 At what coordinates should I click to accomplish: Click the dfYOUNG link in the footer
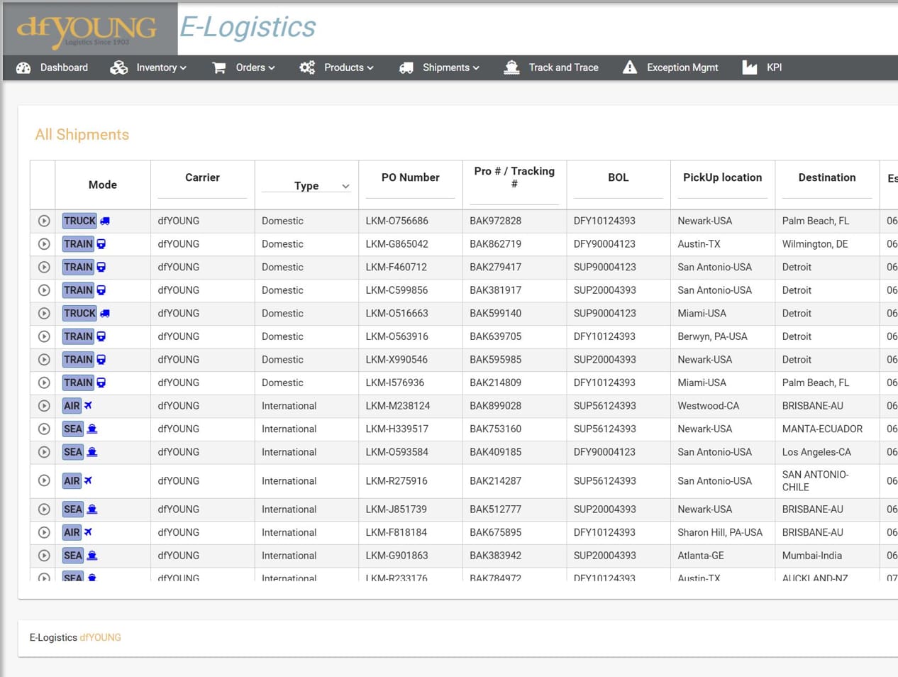click(100, 637)
